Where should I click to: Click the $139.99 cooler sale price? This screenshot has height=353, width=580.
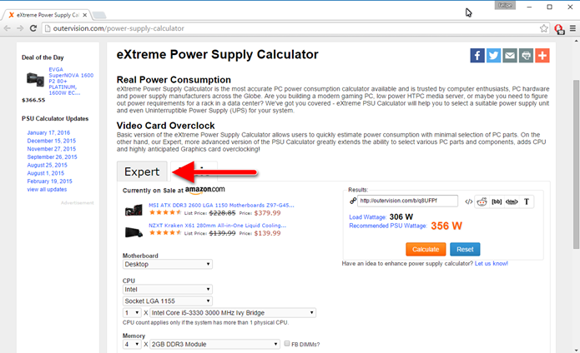(267, 233)
